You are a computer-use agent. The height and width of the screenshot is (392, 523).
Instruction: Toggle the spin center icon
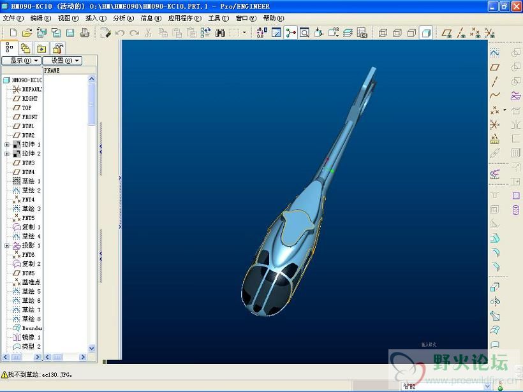pos(290,33)
